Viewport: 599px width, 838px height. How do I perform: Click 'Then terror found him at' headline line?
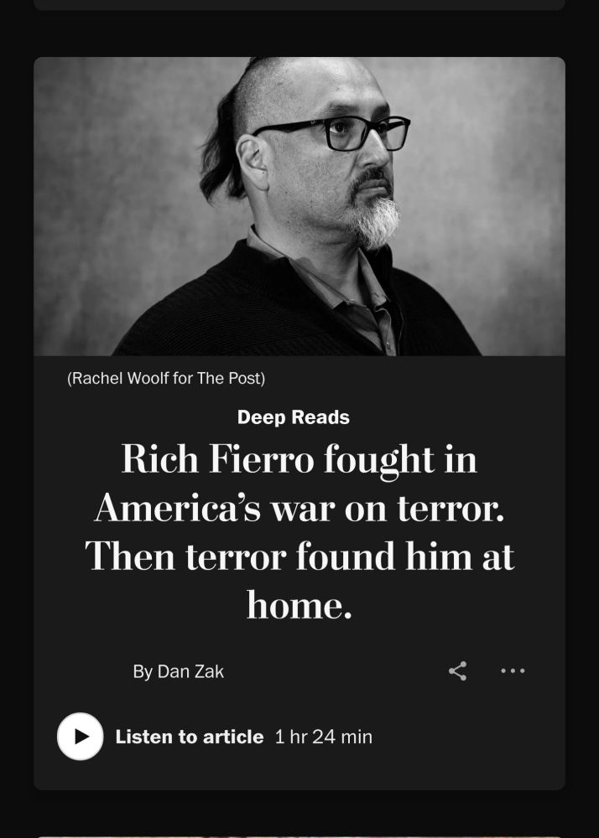[299, 556]
